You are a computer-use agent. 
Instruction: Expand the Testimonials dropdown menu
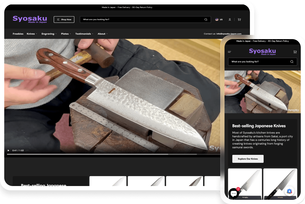[x=84, y=34]
